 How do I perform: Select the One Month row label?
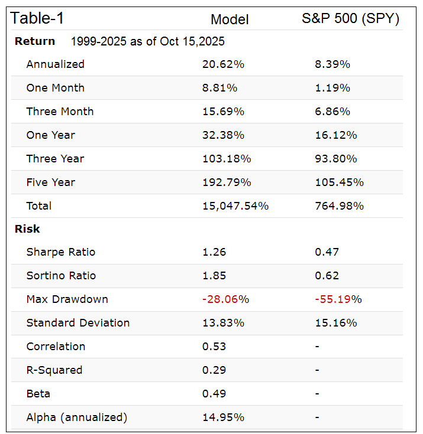55,88
